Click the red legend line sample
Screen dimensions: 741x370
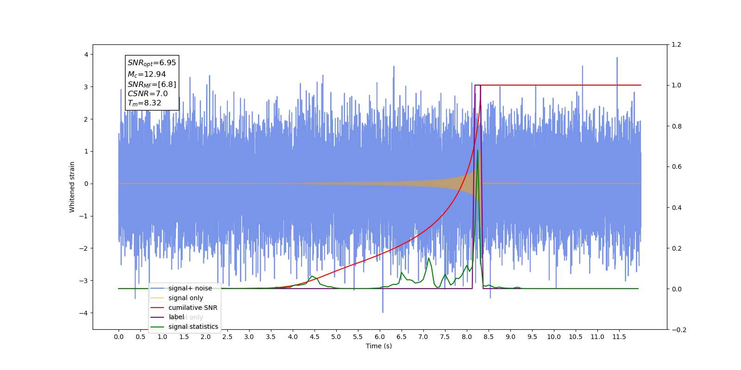(x=157, y=308)
